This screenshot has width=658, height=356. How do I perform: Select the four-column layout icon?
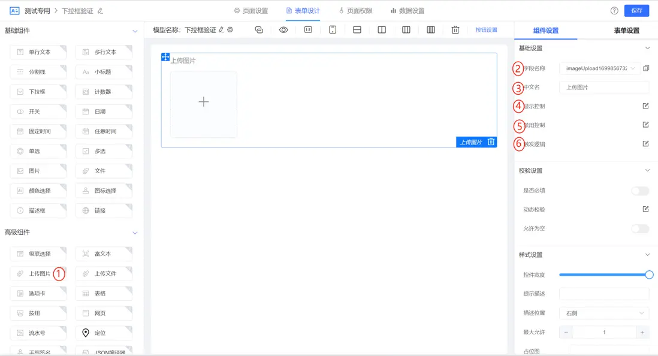(x=431, y=30)
